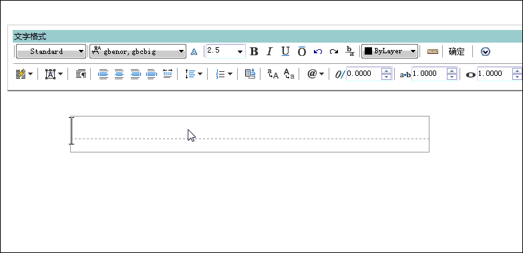Click the tracking 1.0000 field
The image size is (523, 253).
tap(429, 74)
